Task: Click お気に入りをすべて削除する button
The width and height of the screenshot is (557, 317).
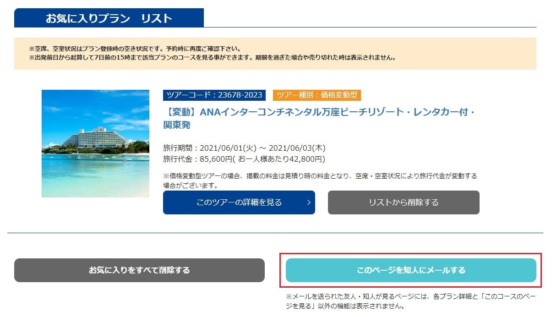Action: pyautogui.click(x=139, y=270)
